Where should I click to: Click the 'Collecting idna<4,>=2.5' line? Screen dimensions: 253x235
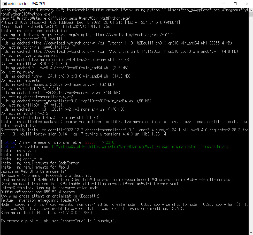coord(24,113)
